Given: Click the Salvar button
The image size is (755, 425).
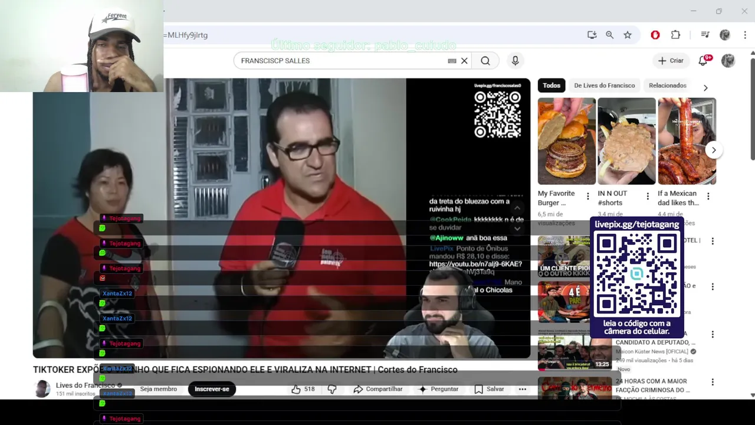Looking at the screenshot, I should [490, 389].
